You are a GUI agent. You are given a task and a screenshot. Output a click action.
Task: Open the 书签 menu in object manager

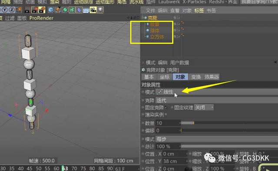212,10
